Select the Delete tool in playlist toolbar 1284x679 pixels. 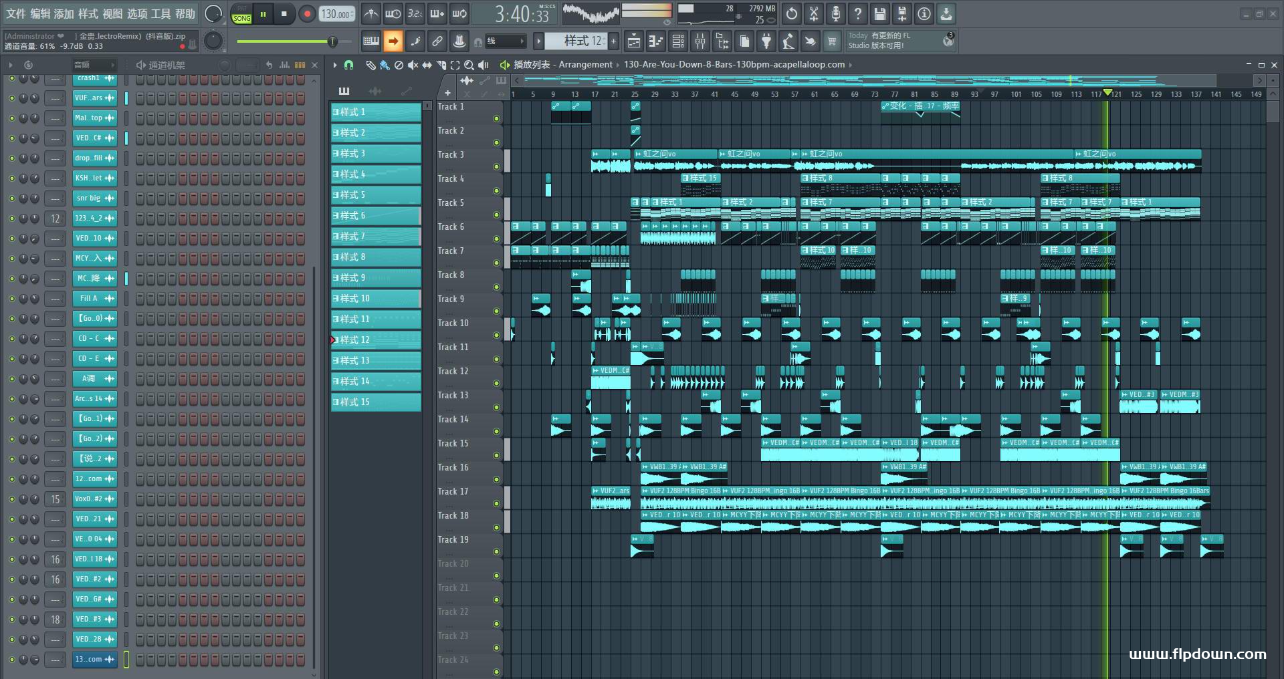point(399,65)
